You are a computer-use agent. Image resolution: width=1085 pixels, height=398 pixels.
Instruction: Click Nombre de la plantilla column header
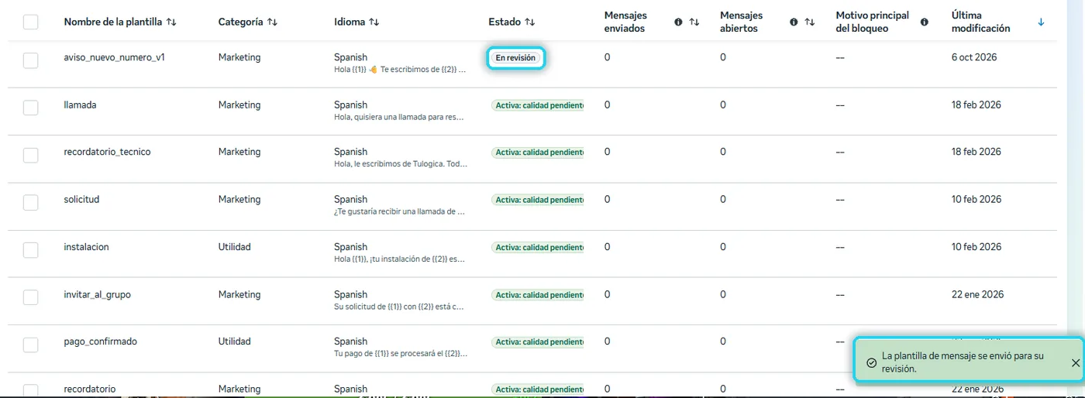(113, 22)
